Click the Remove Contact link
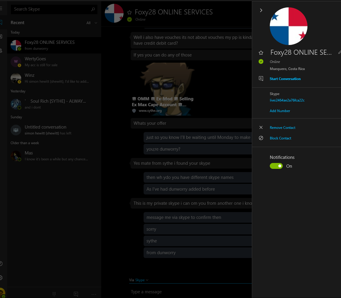 (x=282, y=128)
